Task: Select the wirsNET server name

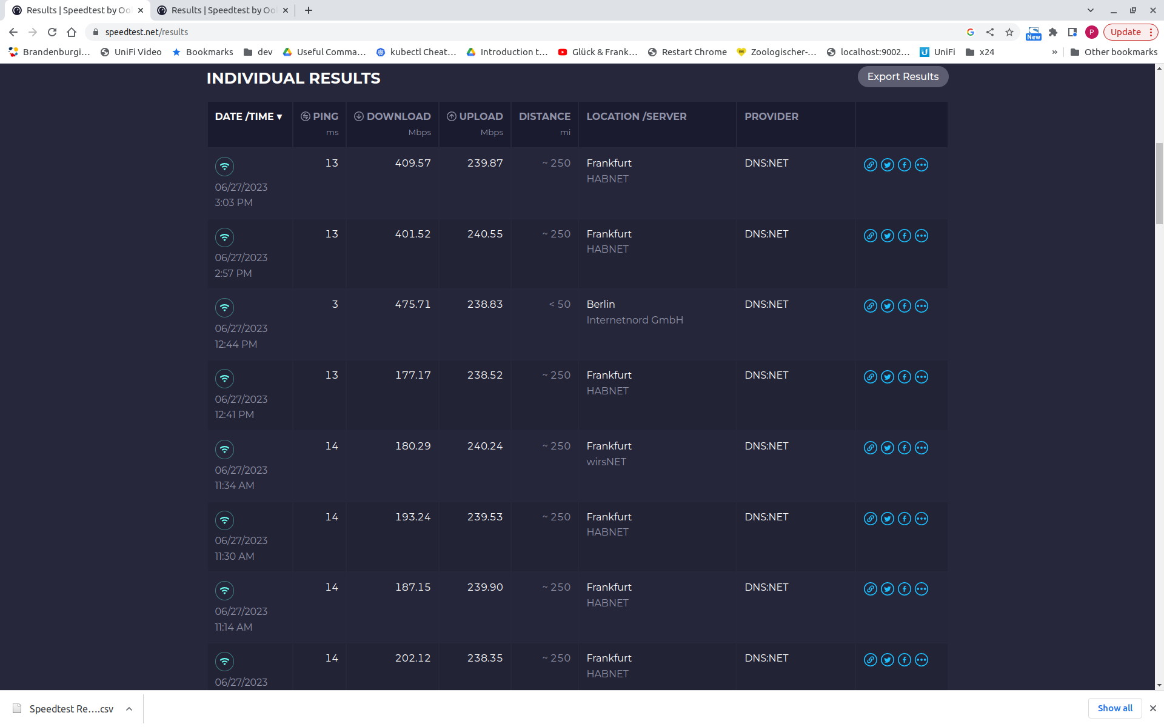Action: point(606,462)
